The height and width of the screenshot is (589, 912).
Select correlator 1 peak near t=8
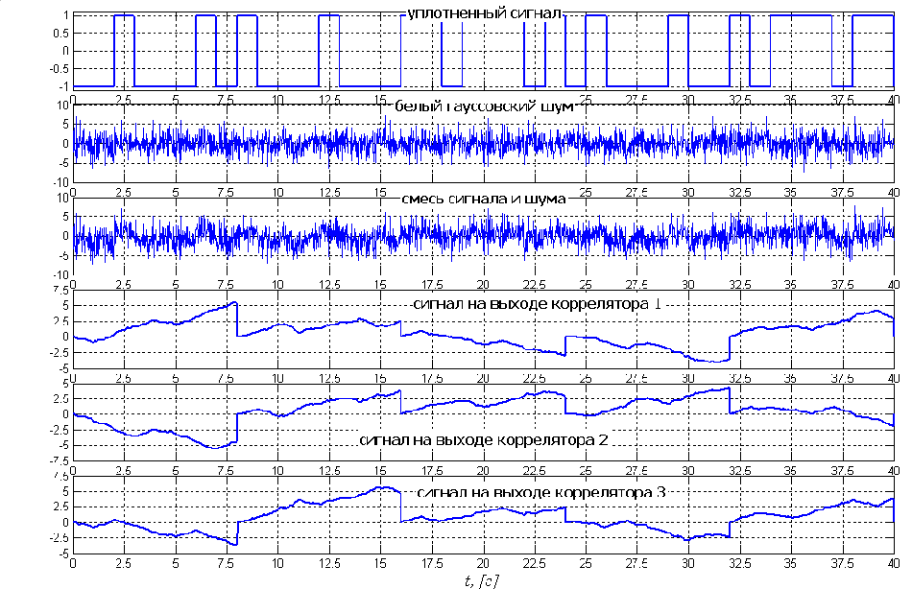click(x=234, y=303)
